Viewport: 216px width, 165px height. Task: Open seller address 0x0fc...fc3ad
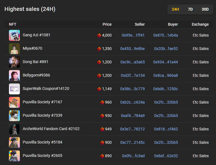pyautogui.click(x=133, y=156)
